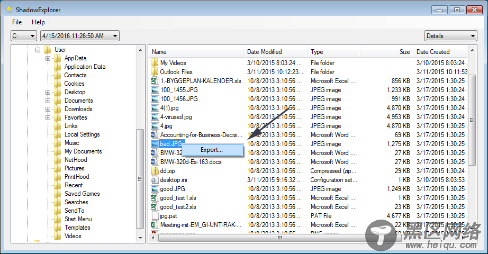Click the image icon of good.JPG

point(155,189)
